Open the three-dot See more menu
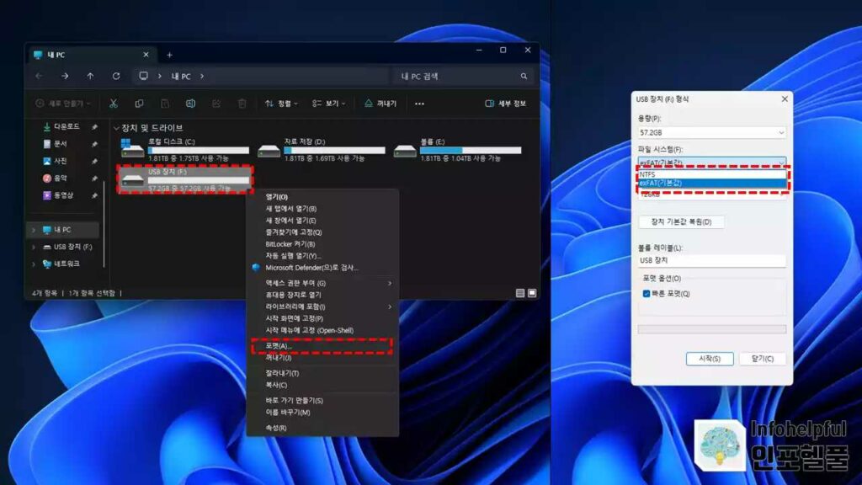 (419, 104)
